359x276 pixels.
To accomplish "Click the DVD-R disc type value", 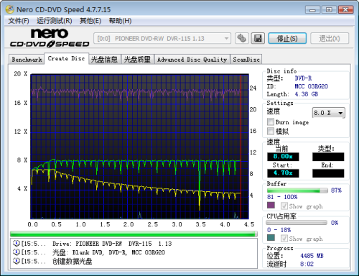I will click(303, 78).
